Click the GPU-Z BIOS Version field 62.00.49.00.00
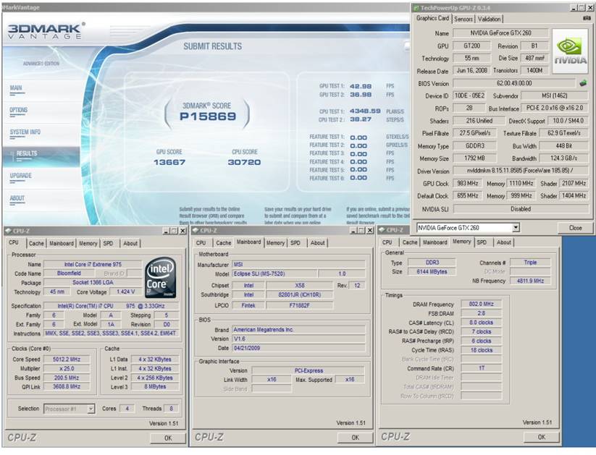 click(514, 83)
